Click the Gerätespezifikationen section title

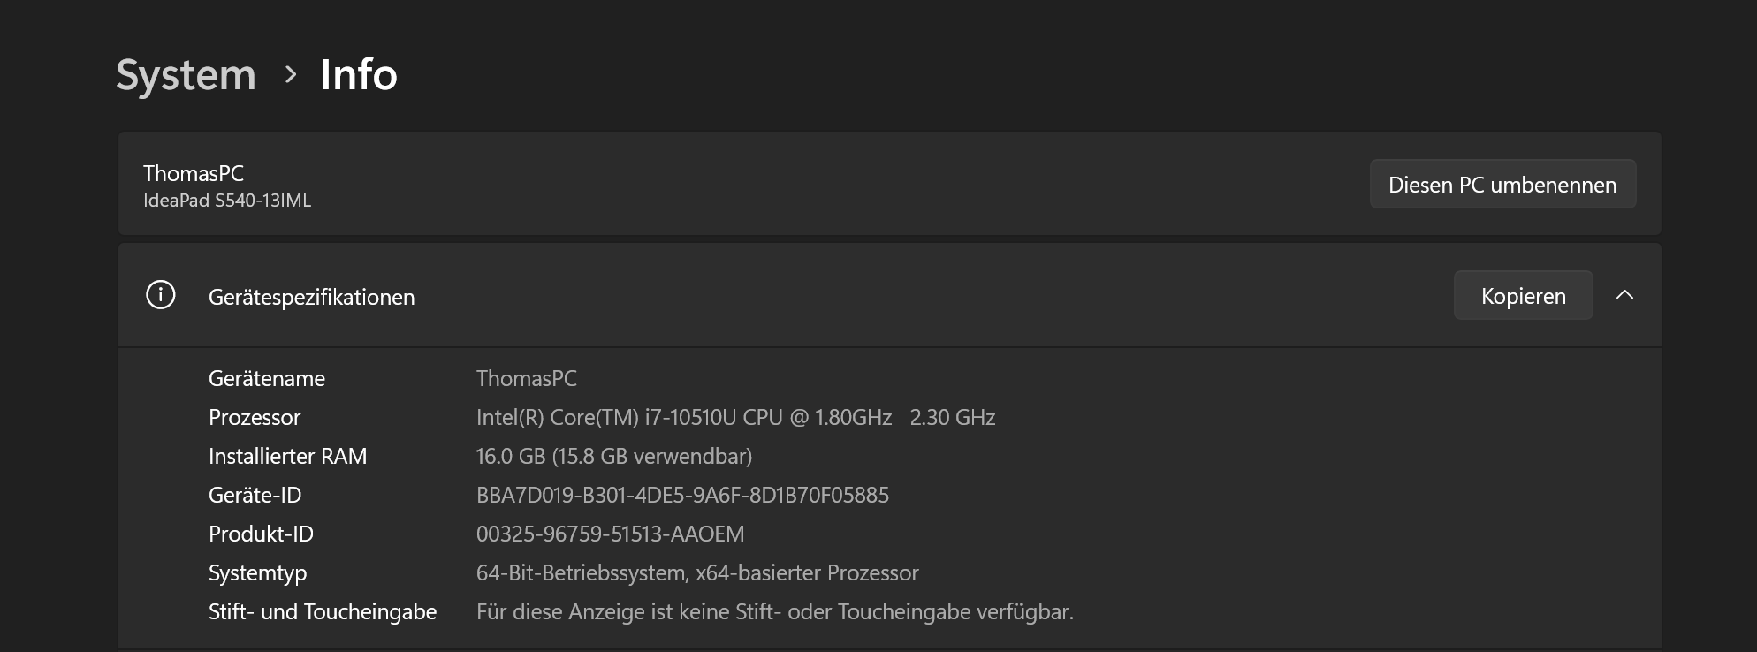pyautogui.click(x=311, y=297)
